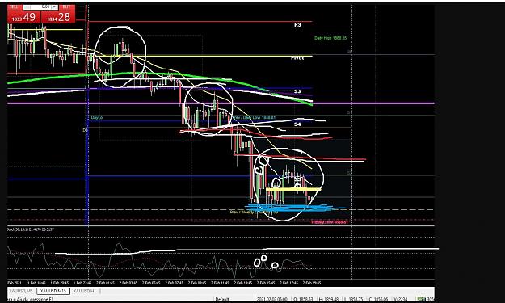Click the C: 1856.06 status bar value
This screenshot has height=303, width=505.
pyautogui.click(x=378, y=300)
